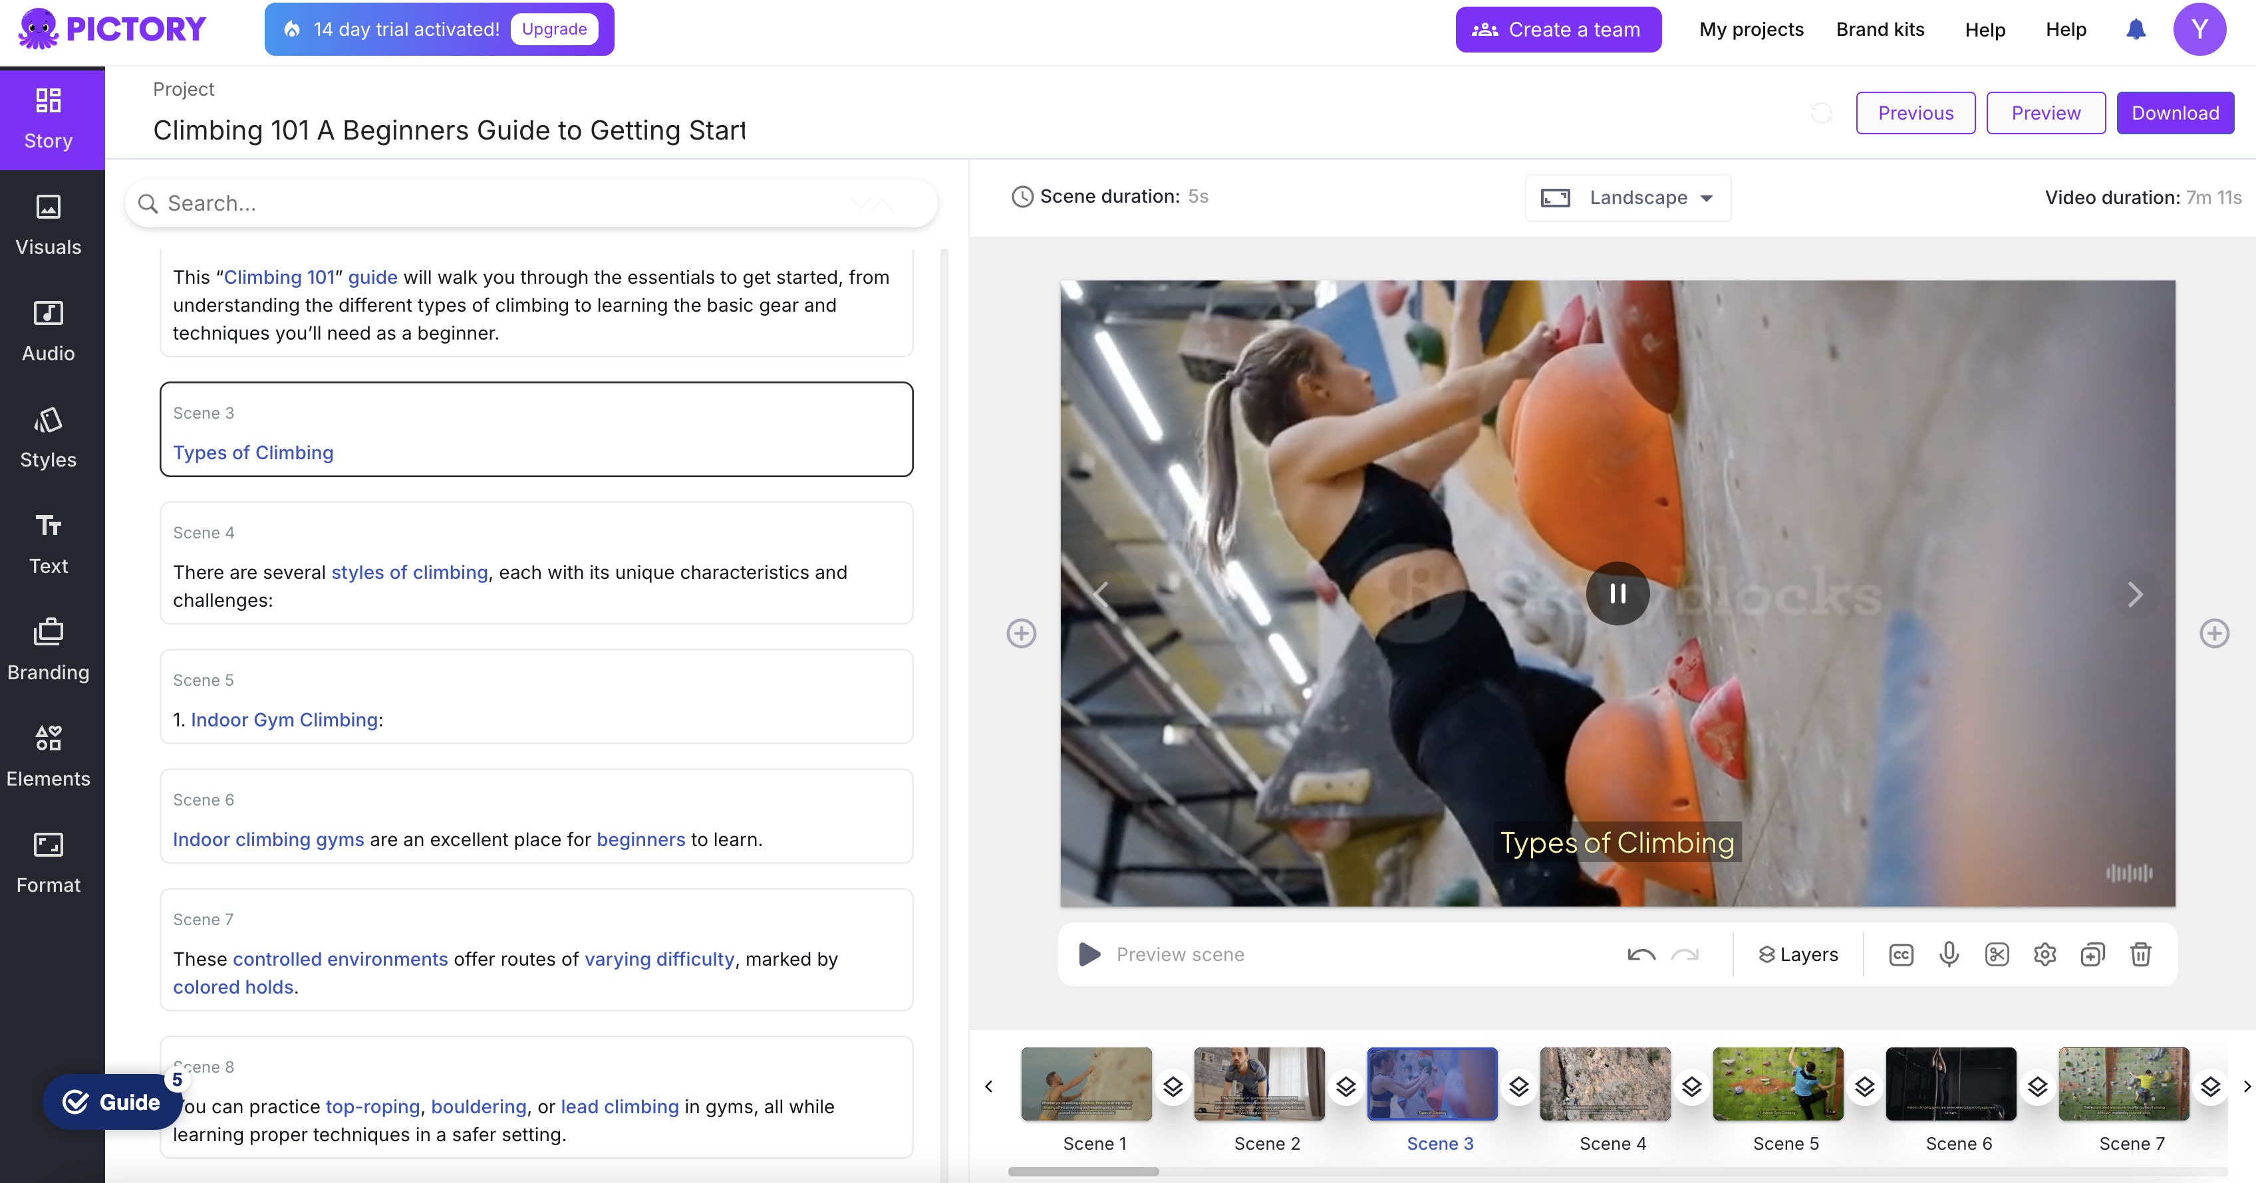Toggle visibility for Scene 4 layer
2256x1183 pixels.
1692,1085
